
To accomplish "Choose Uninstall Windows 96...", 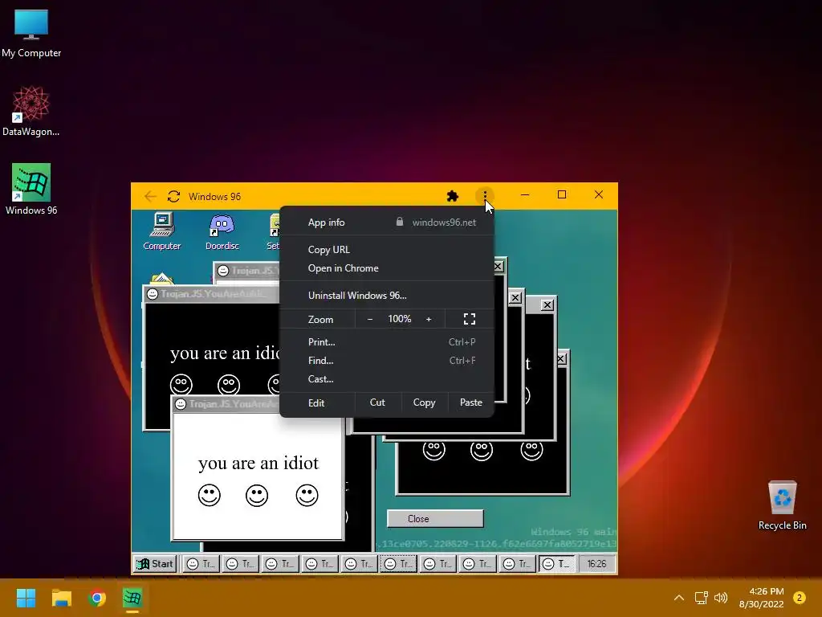I will (x=387, y=296).
